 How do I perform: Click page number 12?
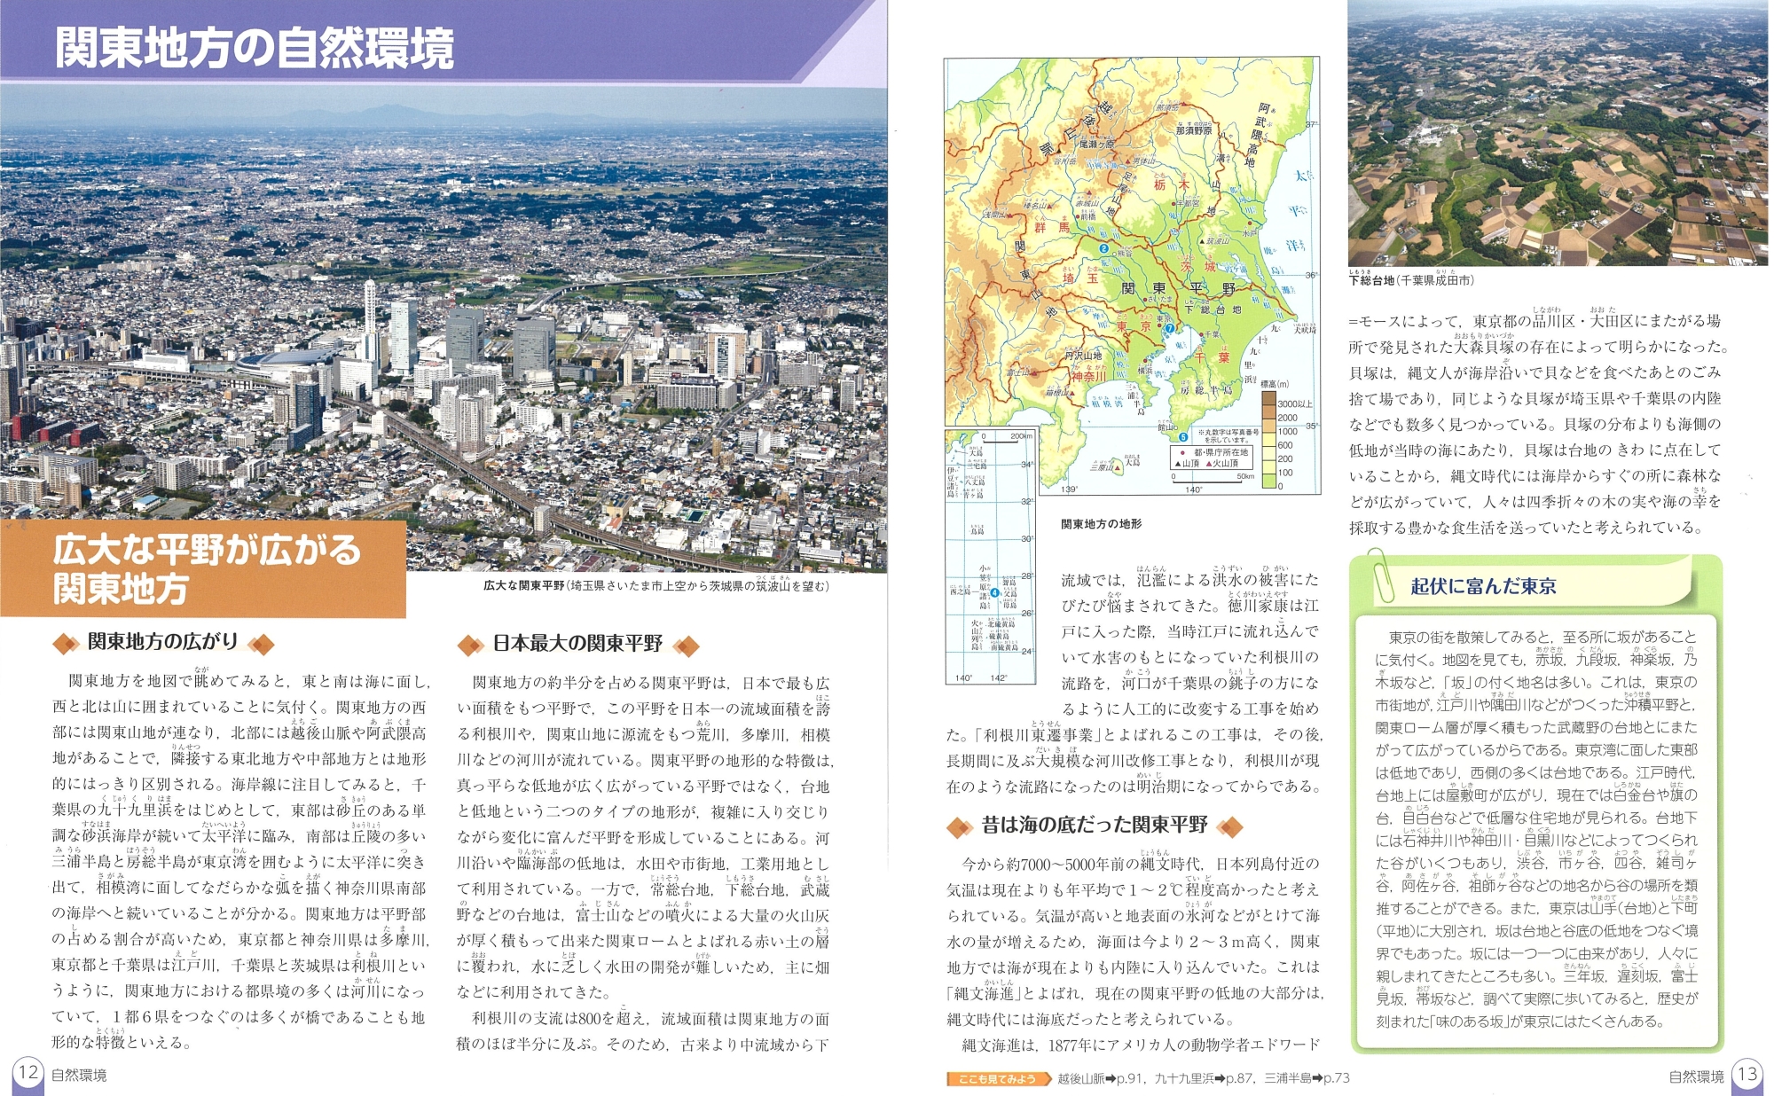tap(28, 1072)
